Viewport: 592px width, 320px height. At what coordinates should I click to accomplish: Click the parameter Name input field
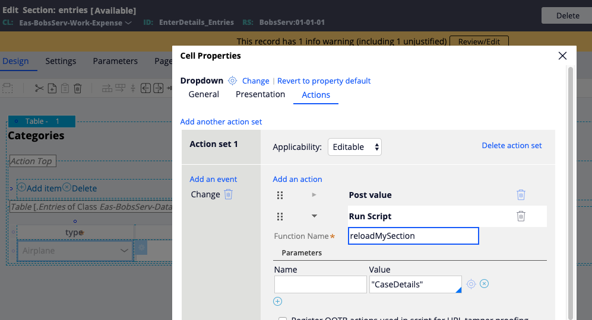321,284
